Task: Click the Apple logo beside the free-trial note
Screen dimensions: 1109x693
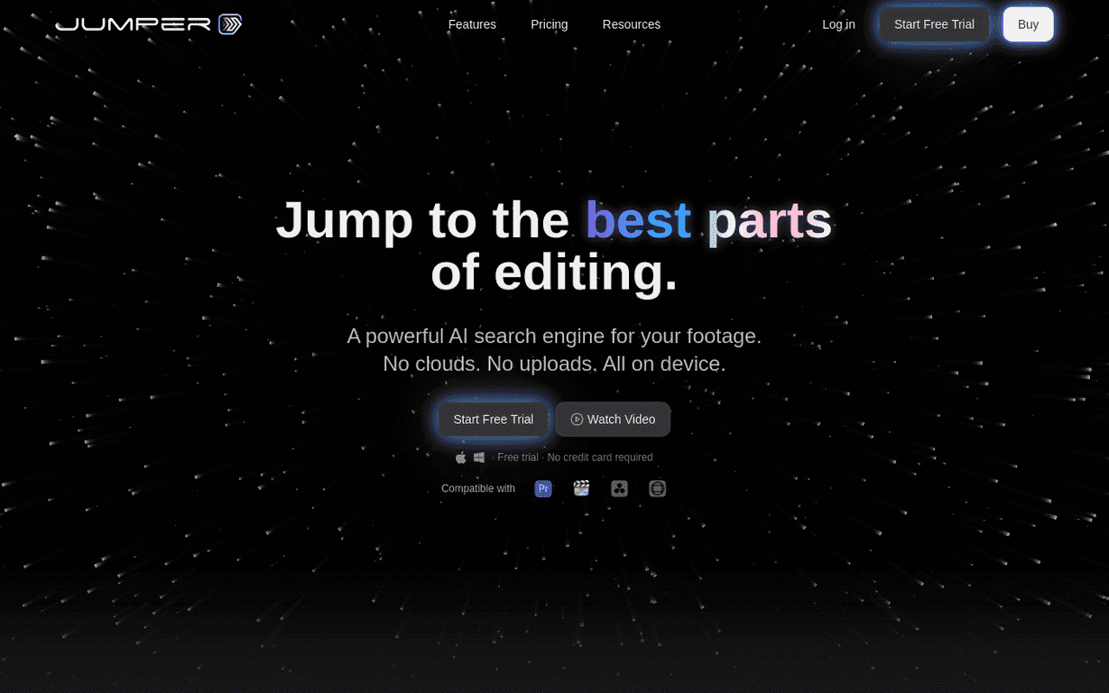Action: tap(460, 457)
